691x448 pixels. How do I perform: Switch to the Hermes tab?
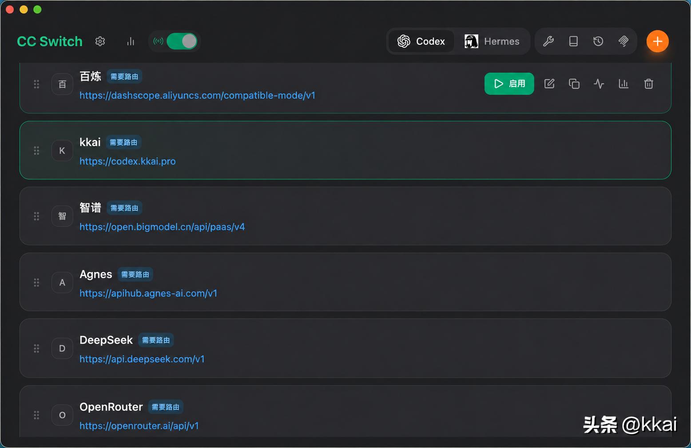tap(492, 41)
